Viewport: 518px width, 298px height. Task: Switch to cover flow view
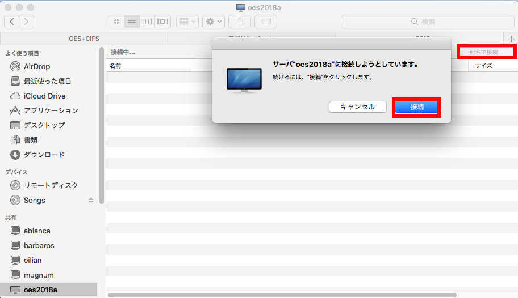pos(162,22)
